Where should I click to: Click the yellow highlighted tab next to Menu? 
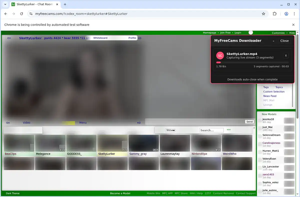pyautogui.click(x=68, y=123)
